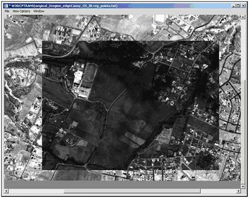Screen dimensions: 249x198
Task: Open the Window menu
Action: [38, 11]
